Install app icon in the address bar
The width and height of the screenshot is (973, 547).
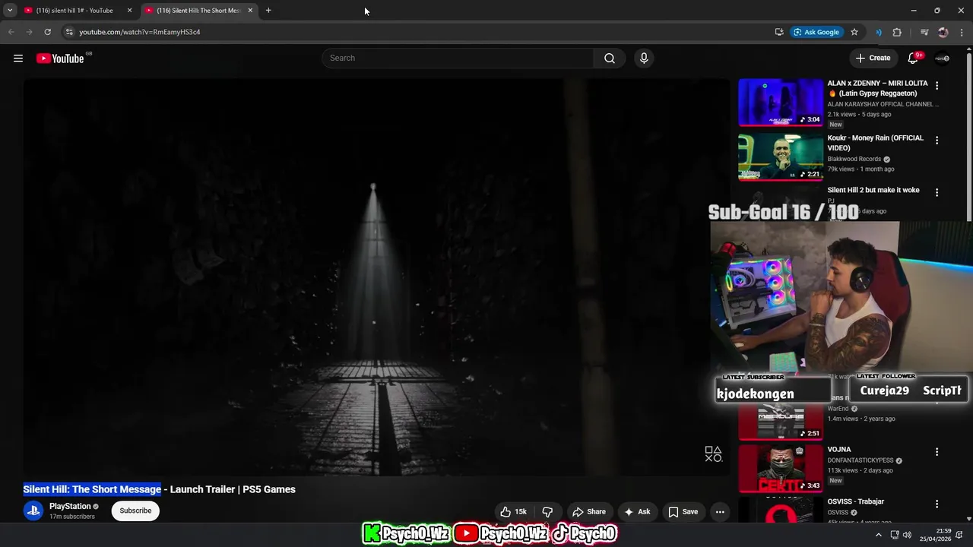[779, 32]
